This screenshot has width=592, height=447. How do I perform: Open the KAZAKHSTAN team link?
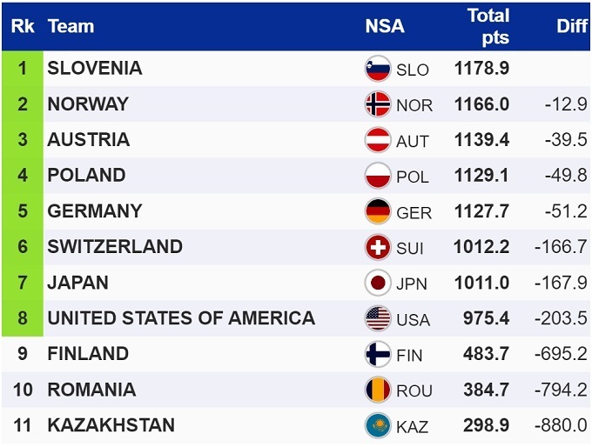click(111, 425)
